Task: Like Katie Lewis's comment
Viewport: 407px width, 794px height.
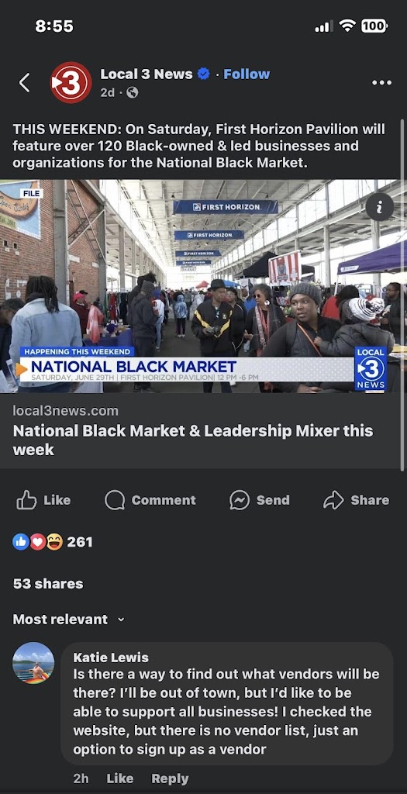Action: [x=120, y=778]
